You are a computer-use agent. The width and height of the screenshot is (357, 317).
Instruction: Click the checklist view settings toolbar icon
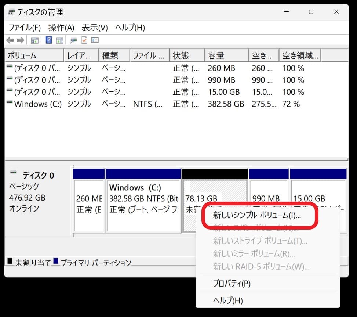[95, 40]
